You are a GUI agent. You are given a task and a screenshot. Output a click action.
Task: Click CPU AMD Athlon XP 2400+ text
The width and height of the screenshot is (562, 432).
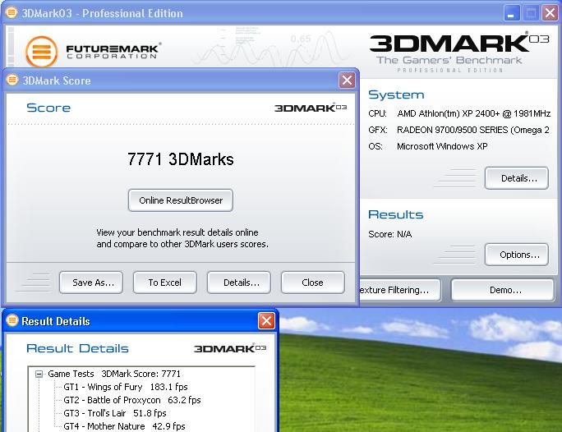[x=459, y=113]
